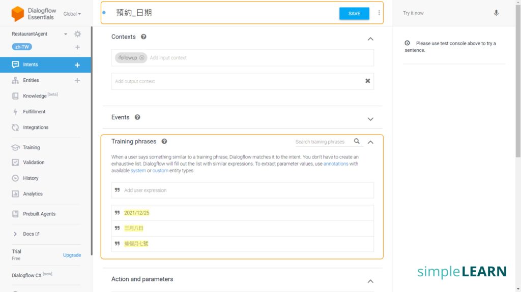Open the RestaurantAgent selector dropdown

tap(66, 34)
